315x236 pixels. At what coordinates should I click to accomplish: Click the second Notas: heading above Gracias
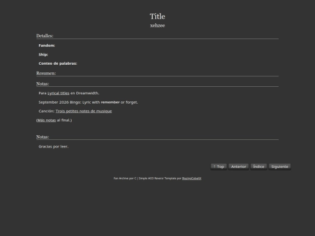43,137
